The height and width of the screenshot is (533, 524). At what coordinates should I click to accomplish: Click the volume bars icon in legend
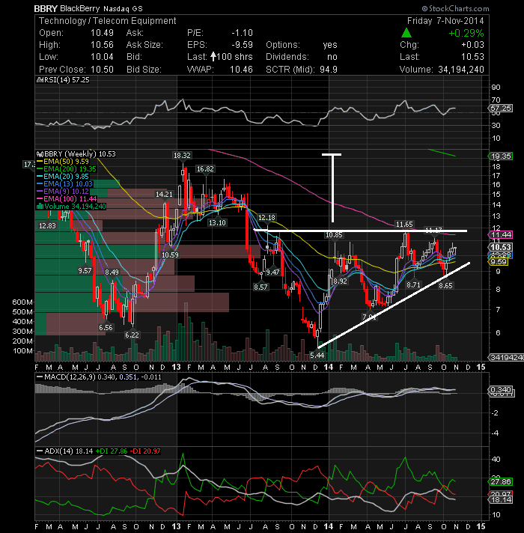(40, 207)
